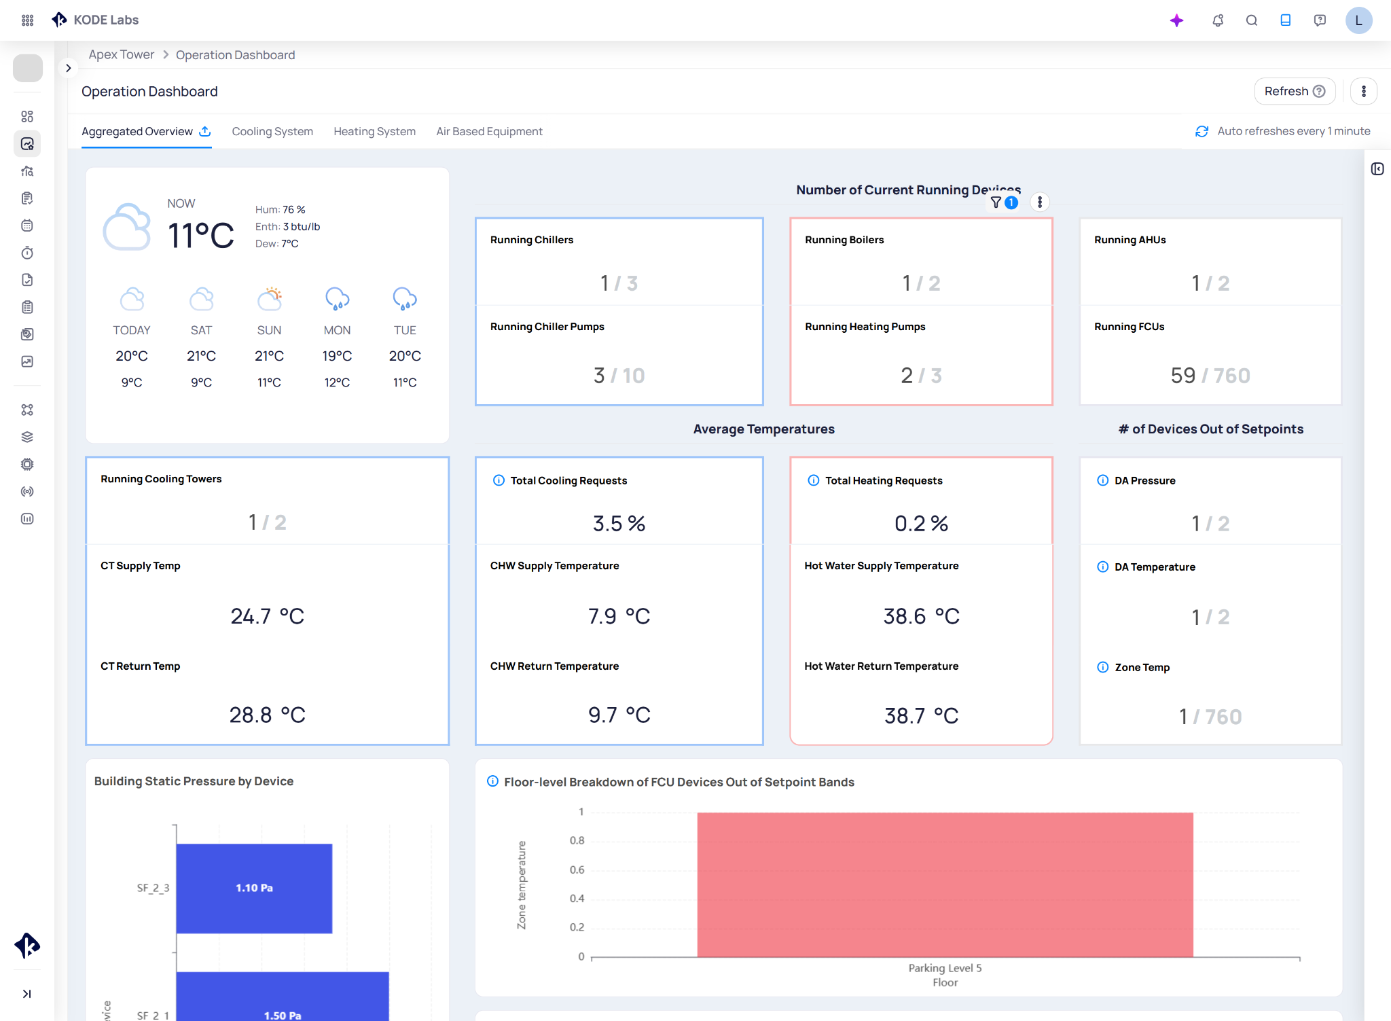Open the global search icon
The image size is (1391, 1021).
(1251, 20)
